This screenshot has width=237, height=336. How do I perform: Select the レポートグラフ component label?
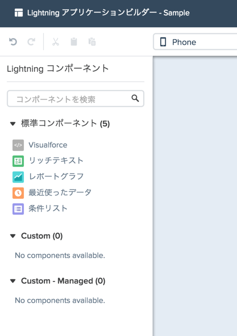56,176
